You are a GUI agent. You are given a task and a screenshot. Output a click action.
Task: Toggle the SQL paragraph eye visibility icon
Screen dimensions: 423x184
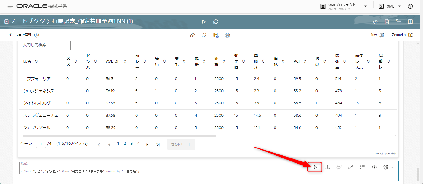point(374,167)
